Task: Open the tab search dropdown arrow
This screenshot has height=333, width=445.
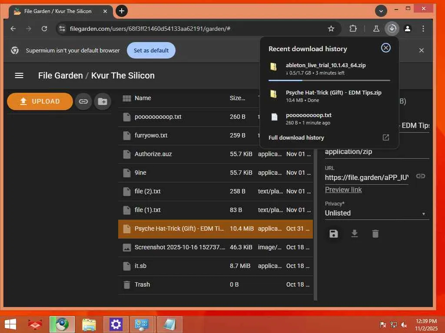Action: click(381, 11)
